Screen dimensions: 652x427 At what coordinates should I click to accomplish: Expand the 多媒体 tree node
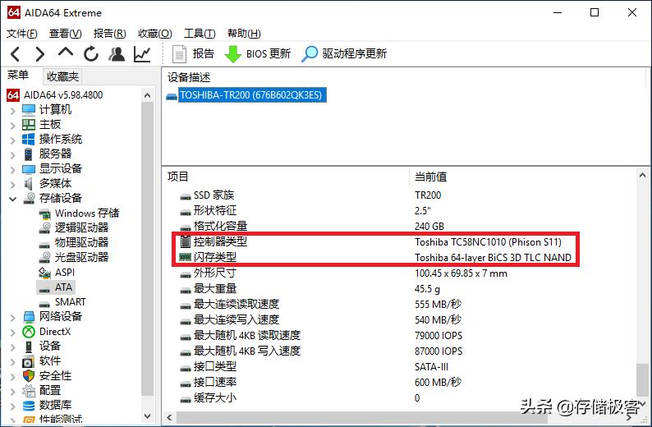[x=12, y=184]
